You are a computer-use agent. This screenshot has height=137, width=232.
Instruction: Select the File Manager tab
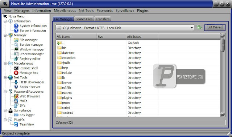pos(63,19)
